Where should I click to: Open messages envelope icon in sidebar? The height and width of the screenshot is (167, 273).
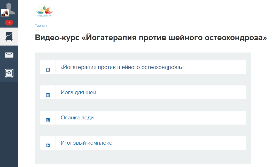pyautogui.click(x=9, y=55)
